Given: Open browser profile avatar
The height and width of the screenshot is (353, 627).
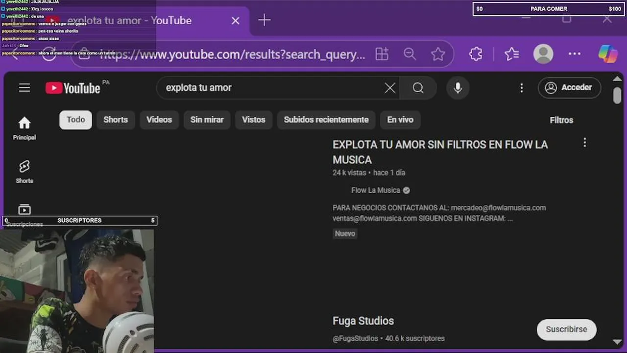Looking at the screenshot, I should [543, 54].
